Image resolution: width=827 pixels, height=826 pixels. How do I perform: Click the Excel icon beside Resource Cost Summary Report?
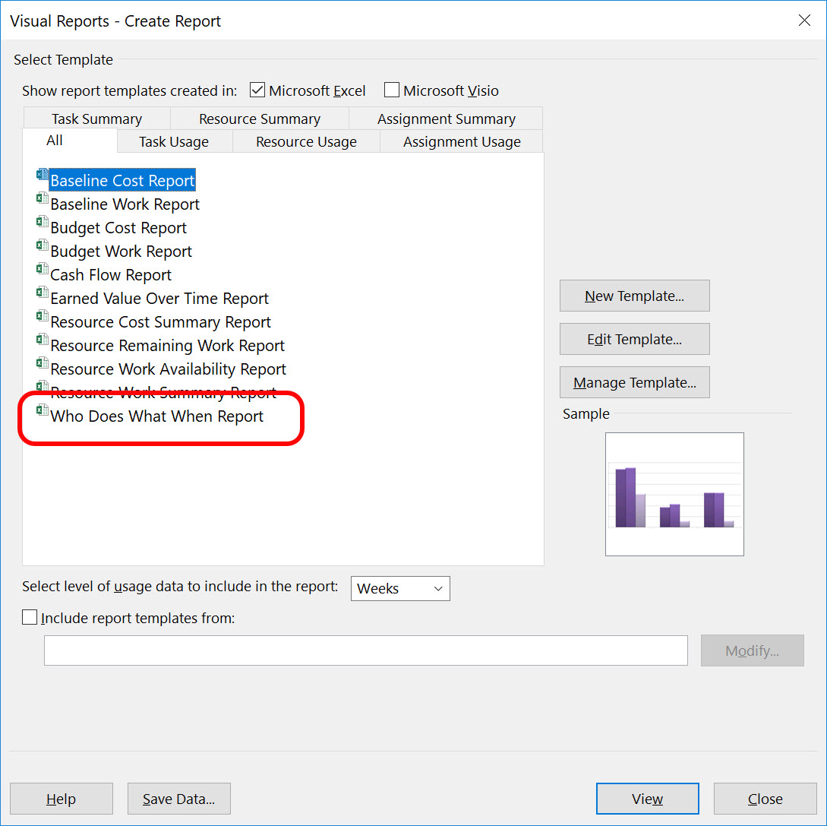(43, 316)
